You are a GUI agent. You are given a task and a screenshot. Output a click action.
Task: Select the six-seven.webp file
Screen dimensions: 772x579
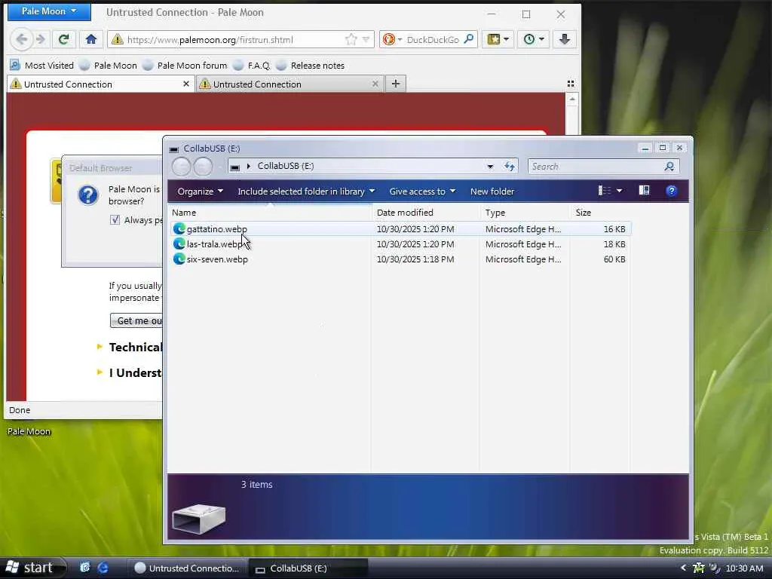click(x=401, y=259)
